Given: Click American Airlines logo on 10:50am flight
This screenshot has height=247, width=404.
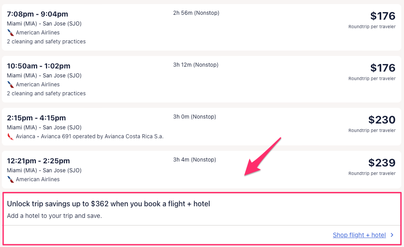Looking at the screenshot, I should (x=11, y=85).
